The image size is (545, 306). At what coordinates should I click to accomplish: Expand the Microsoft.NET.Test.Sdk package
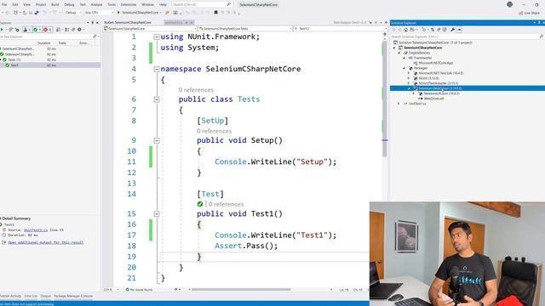coord(409,73)
